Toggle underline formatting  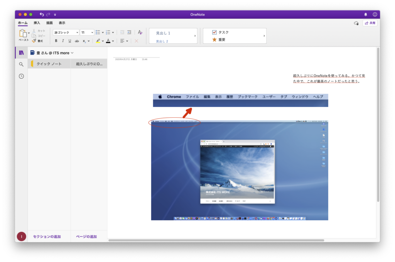tap(70, 41)
